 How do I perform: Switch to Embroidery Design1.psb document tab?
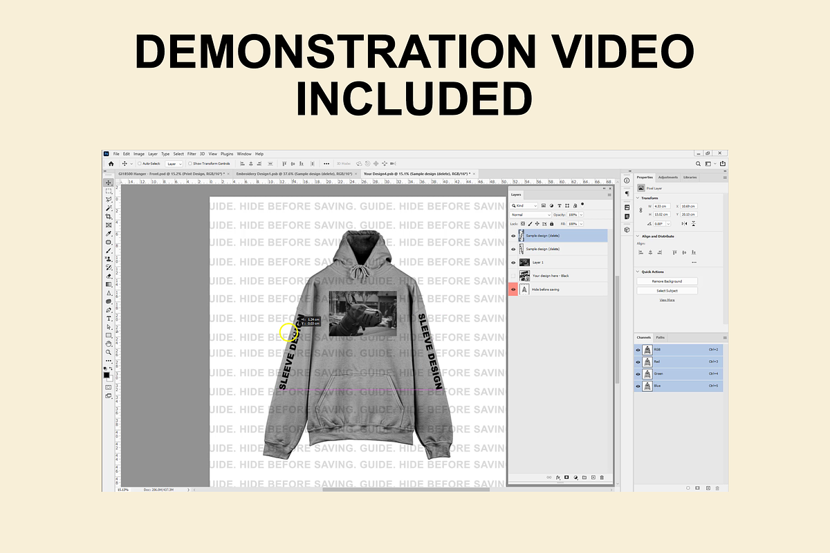click(x=296, y=174)
